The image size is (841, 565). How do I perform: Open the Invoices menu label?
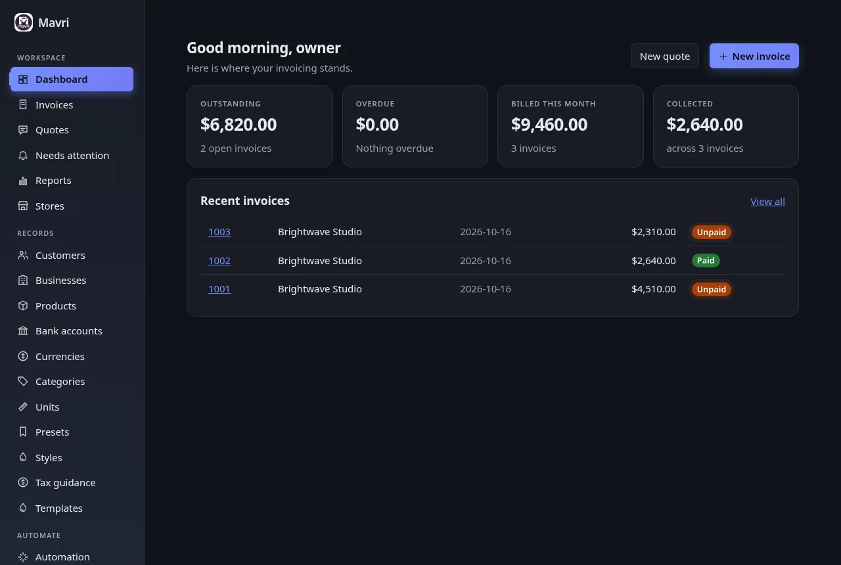[x=54, y=104]
